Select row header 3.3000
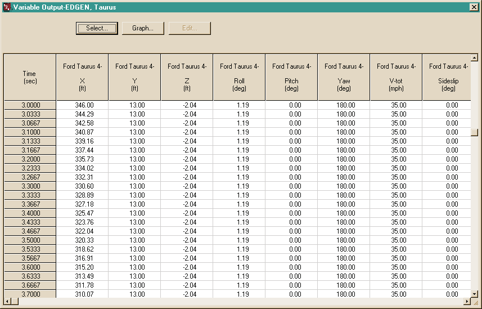Viewport: 482px width, 309px height. (30, 186)
